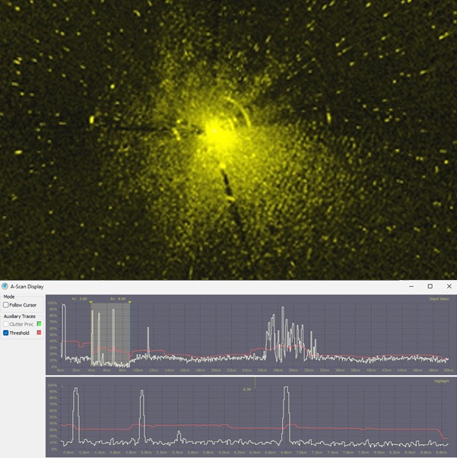This screenshot has width=457, height=458.
Task: Open the red Threshold color swatch
Action: (x=39, y=333)
